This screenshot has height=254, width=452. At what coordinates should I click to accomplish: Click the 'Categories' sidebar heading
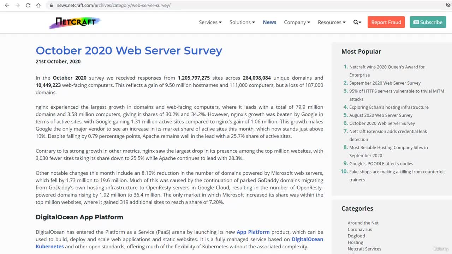357,208
